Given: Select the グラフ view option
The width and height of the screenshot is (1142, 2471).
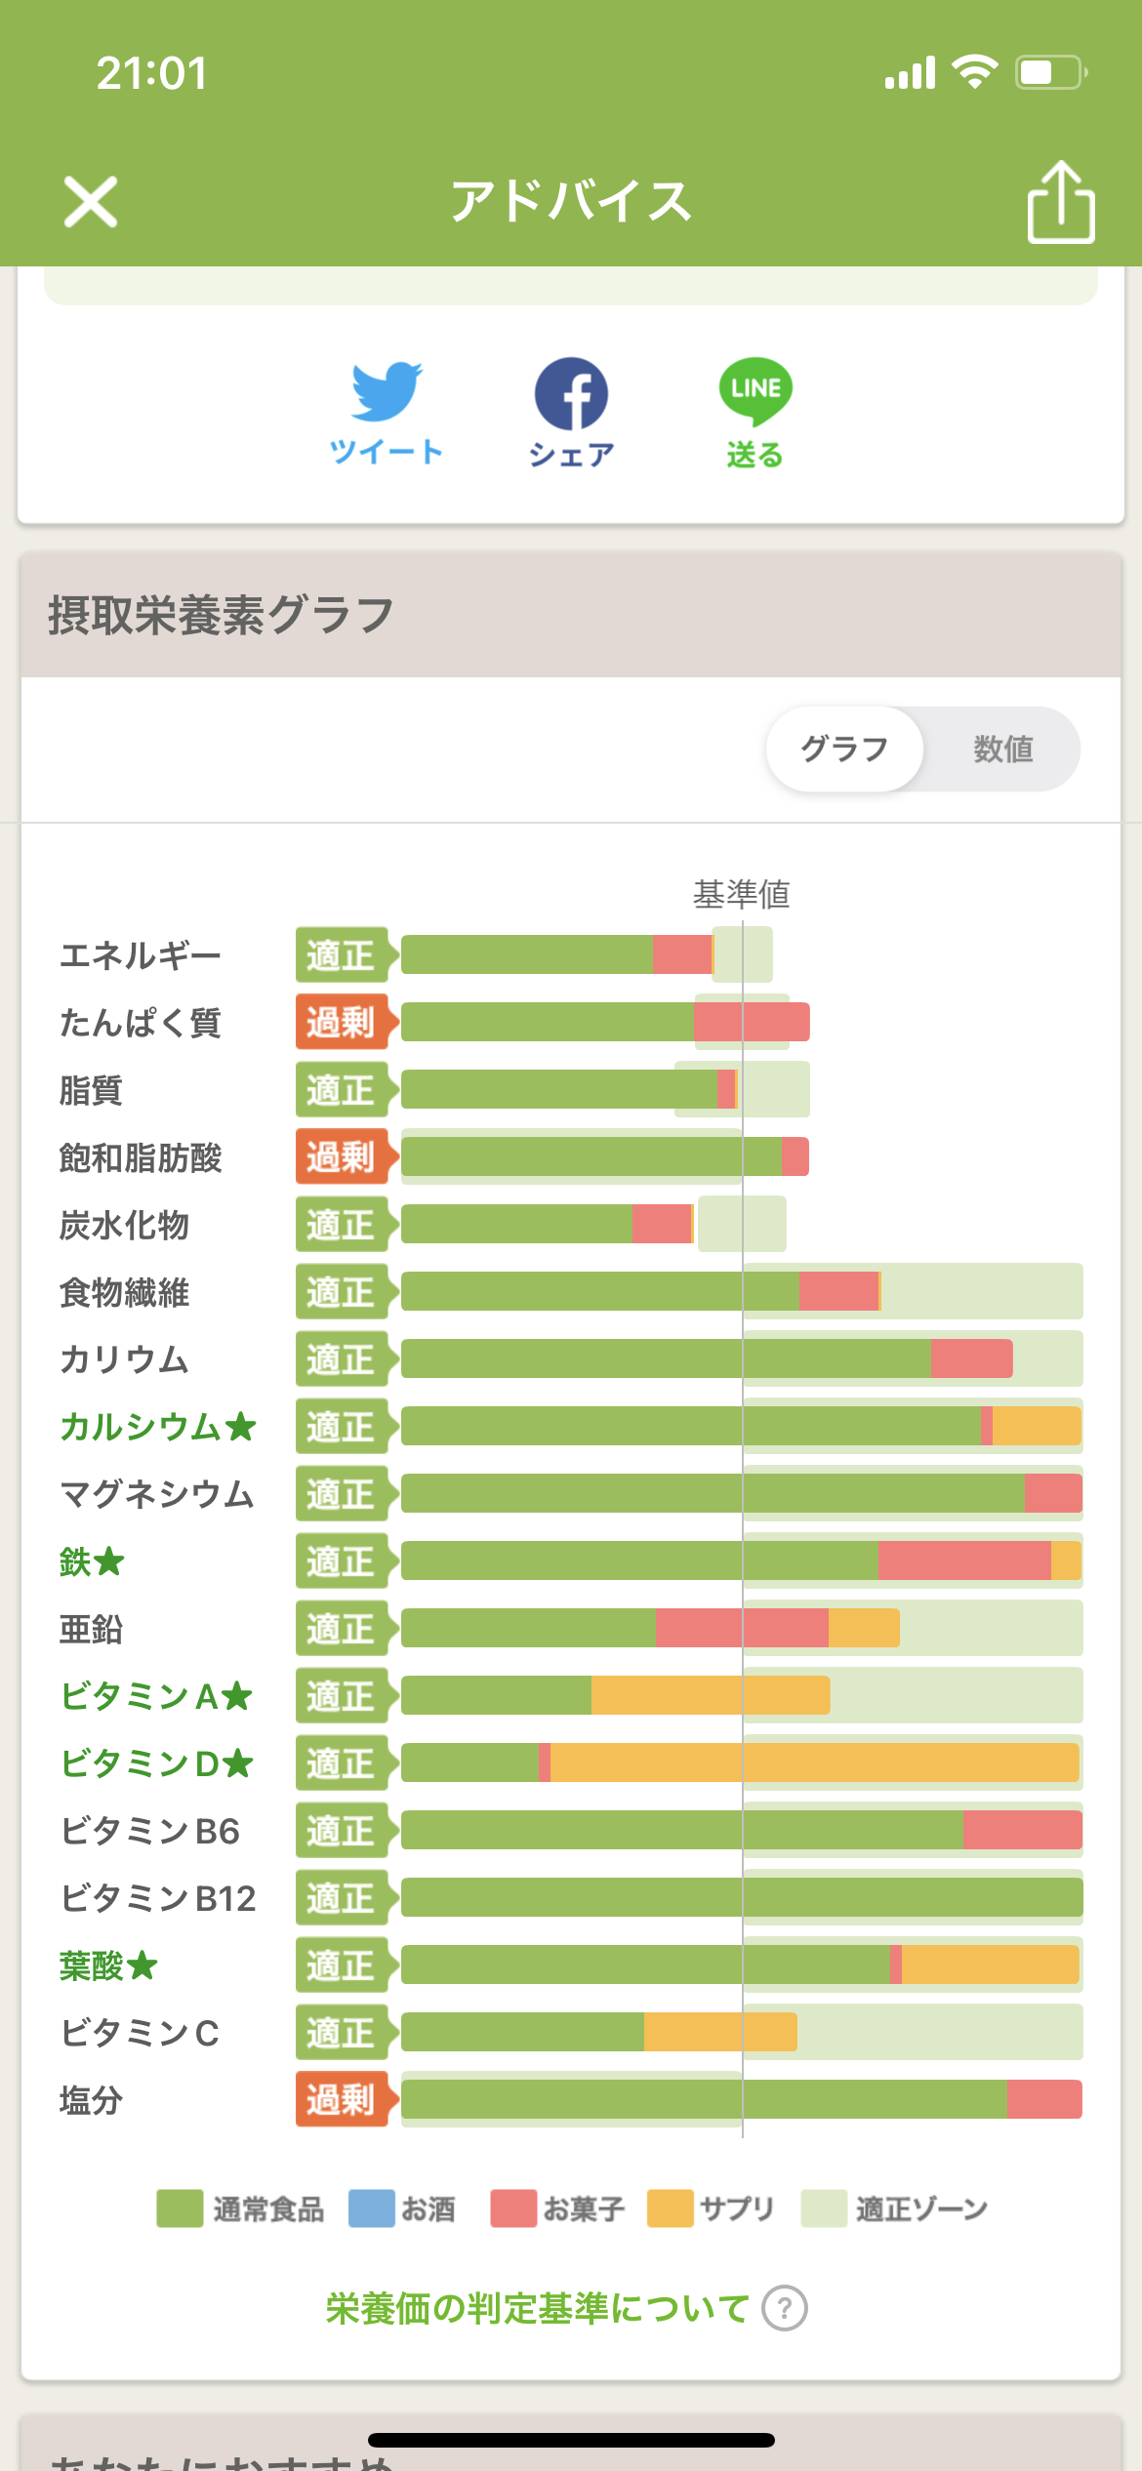Looking at the screenshot, I should [844, 749].
